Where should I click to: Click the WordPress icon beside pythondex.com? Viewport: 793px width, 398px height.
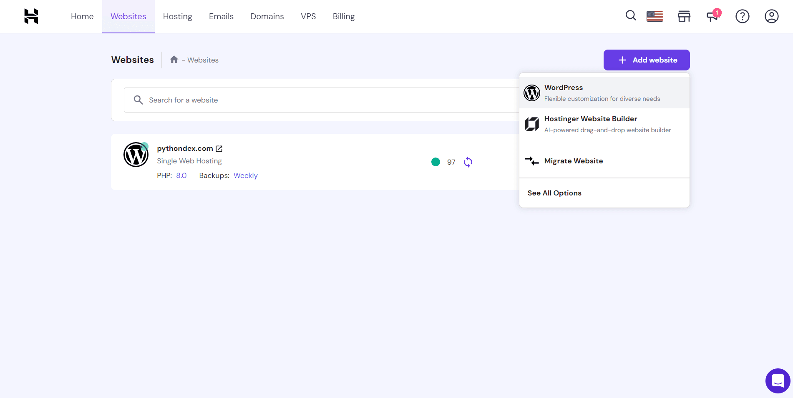click(136, 155)
